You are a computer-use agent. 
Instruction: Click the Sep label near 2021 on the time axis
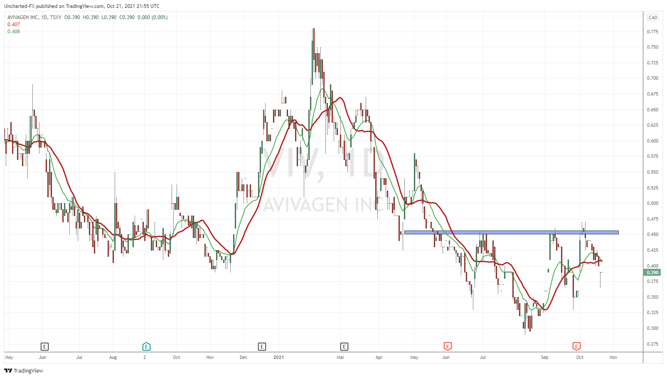pos(544,357)
